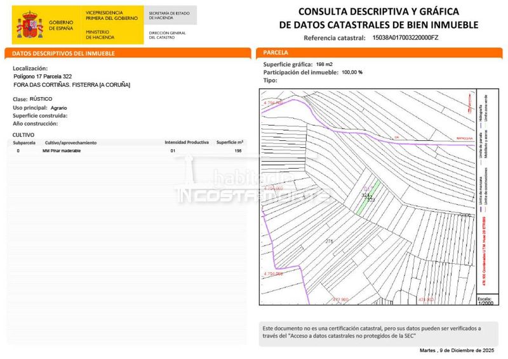Click 'MINISTERIO DE HACIENDA' in yellow banner

[100, 35]
